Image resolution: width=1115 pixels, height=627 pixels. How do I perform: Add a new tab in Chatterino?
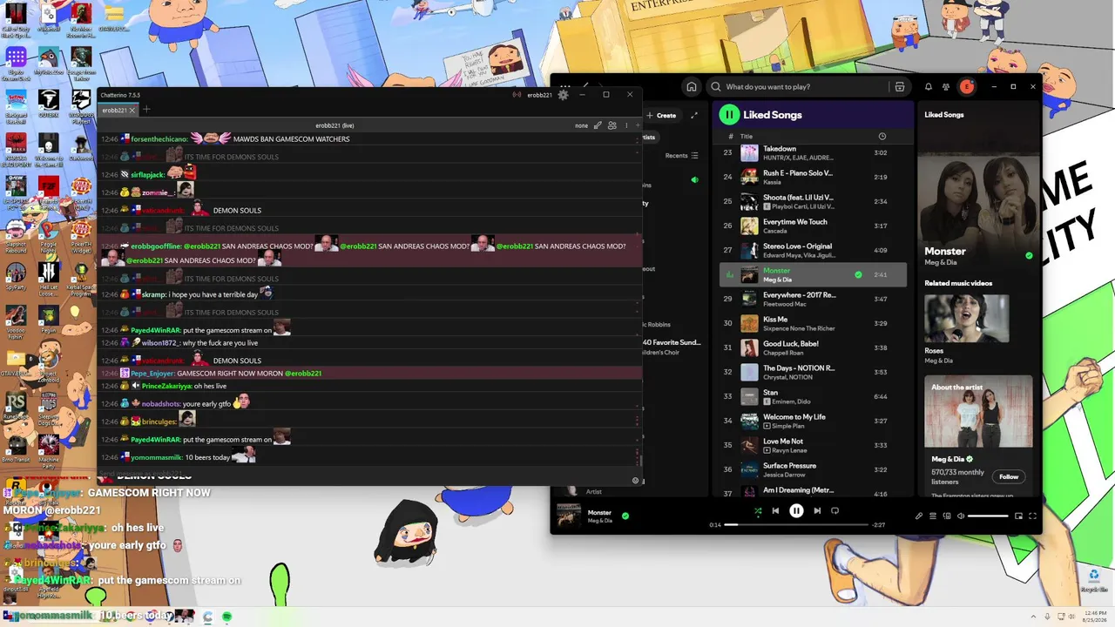(x=146, y=110)
